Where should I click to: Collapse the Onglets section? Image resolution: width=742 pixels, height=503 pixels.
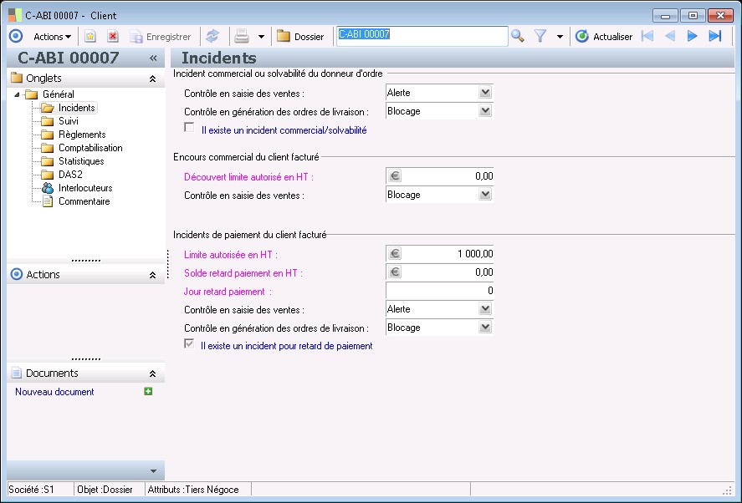152,79
